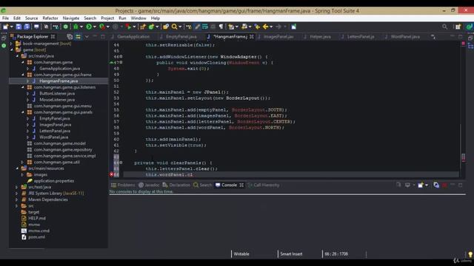Click the Save All toolbar icon
Image resolution: width=474 pixels, height=266 pixels.
coord(27,27)
